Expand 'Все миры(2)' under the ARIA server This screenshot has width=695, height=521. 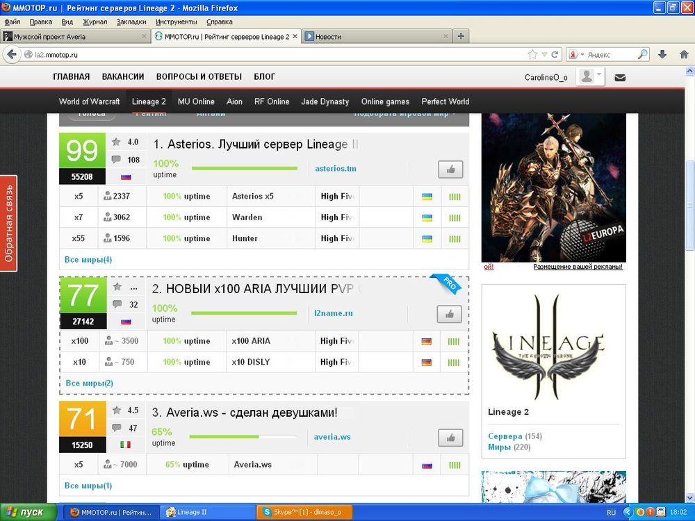coord(89,383)
